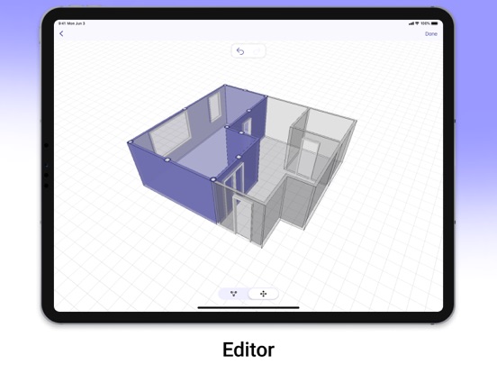Tap the Wi-Fi icon in status bar
The width and height of the screenshot is (497, 373).
click(x=417, y=23)
